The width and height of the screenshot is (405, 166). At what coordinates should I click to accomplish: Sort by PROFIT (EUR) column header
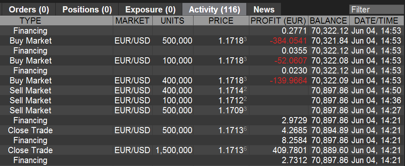pyautogui.click(x=278, y=21)
